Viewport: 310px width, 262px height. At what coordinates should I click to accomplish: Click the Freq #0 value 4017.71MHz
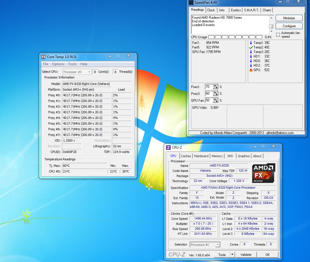click(87, 95)
